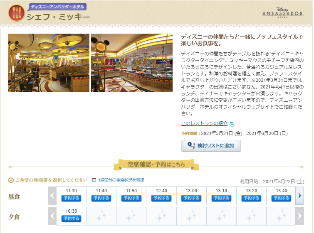This screenshot has width=314, height=233.
Task: Reserve the 11:50 lunch slot
Action: click(131, 198)
